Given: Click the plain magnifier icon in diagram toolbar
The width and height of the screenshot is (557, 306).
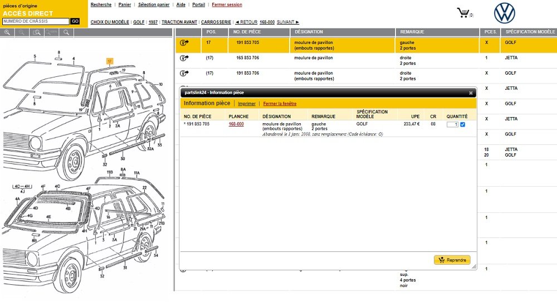Looking at the screenshot, I should (x=66, y=32).
